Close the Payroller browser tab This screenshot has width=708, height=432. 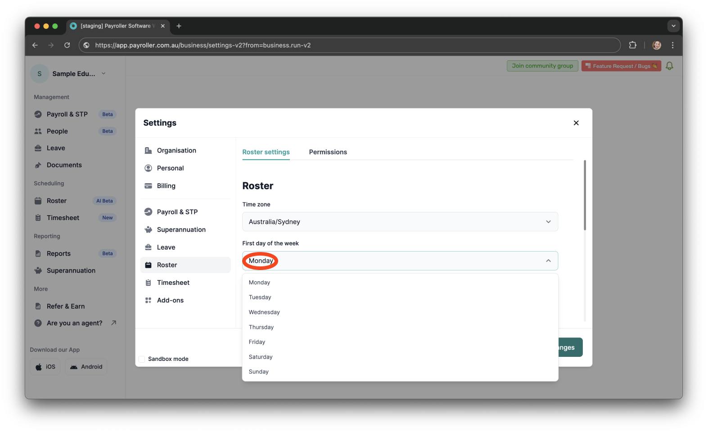coord(163,26)
